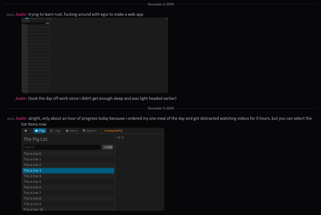Select list row 'This is line 2'
This screenshot has height=215, width=321.
point(68,165)
